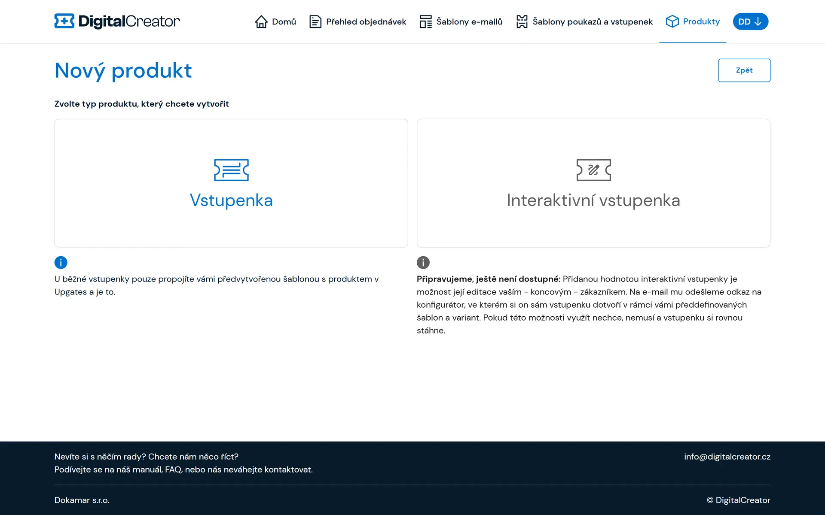Screen dimensions: 825x515
Task: Click the blue ticket icon on the Vstupenka card
Action: pyautogui.click(x=231, y=170)
